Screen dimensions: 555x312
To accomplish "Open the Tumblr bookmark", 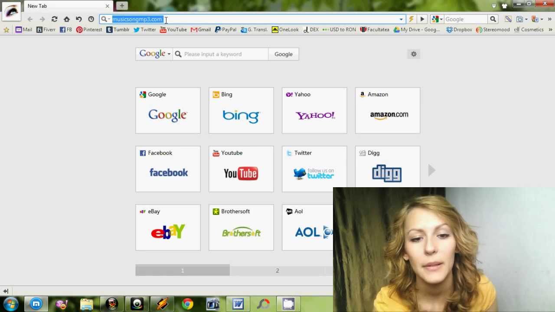I will [118, 29].
